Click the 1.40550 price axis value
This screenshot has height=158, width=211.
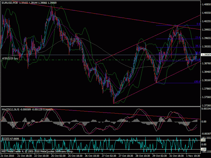[206, 13]
